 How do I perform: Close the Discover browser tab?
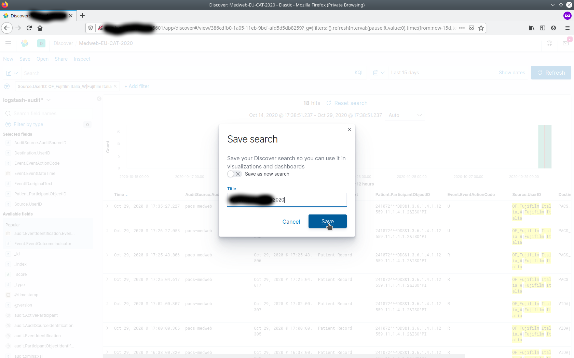pos(71,16)
